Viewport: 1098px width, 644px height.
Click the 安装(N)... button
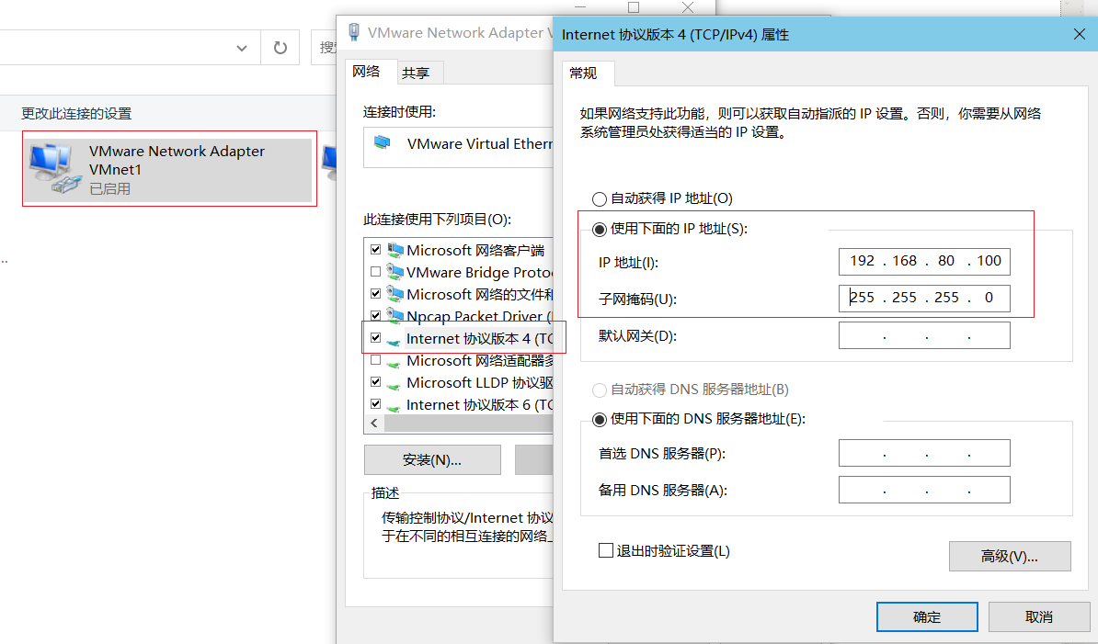coord(432,460)
